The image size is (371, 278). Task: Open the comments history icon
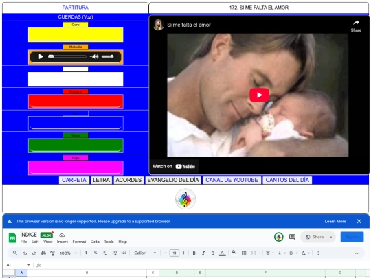point(292,237)
